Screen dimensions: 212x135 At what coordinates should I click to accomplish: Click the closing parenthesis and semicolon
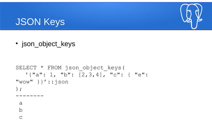[x=19, y=89]
